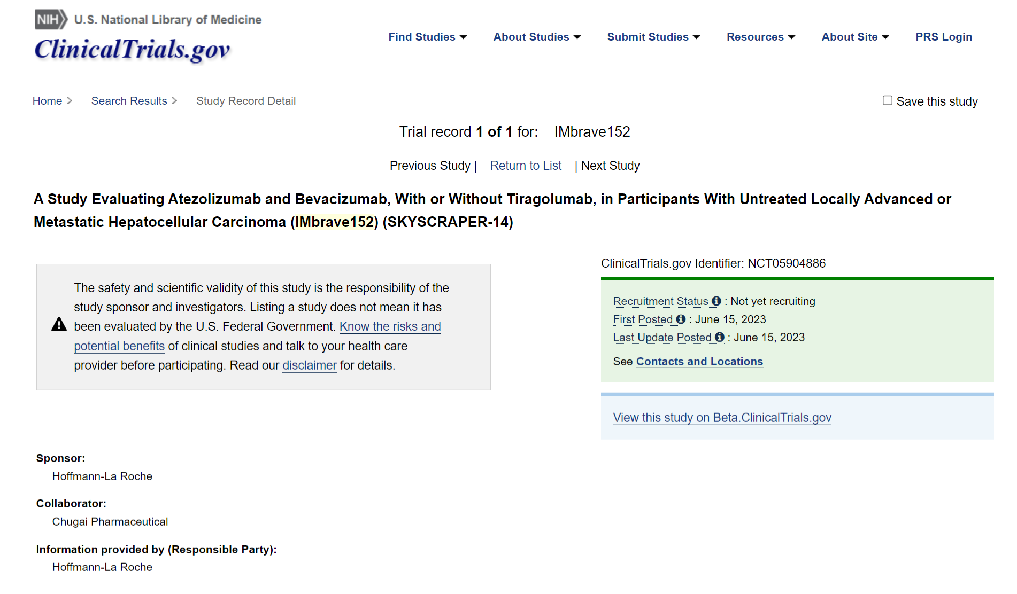Open the Find Studies dropdown
Image resolution: width=1017 pixels, height=594 pixels.
(x=427, y=37)
